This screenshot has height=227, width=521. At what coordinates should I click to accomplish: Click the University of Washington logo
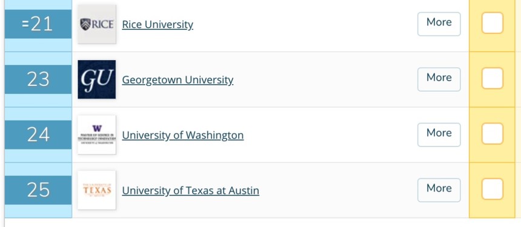click(97, 135)
